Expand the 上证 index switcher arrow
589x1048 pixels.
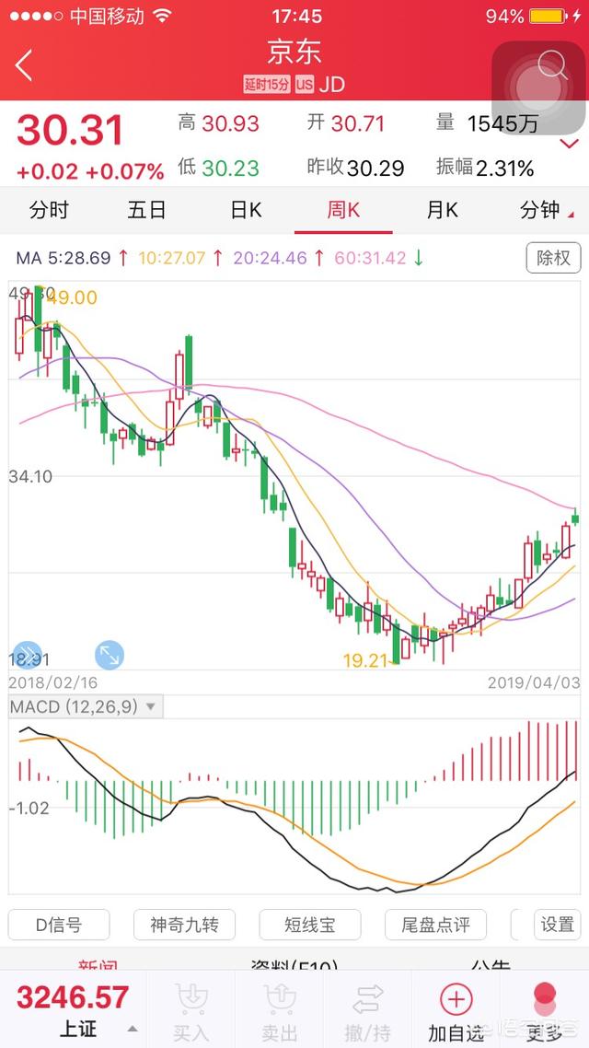pos(133,1030)
